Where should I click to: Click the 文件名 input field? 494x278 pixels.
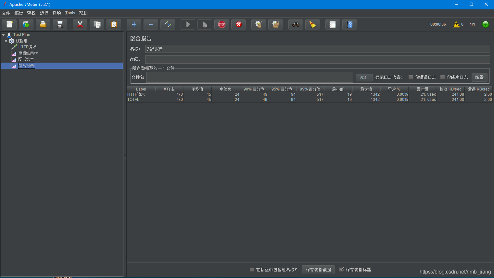click(x=249, y=77)
